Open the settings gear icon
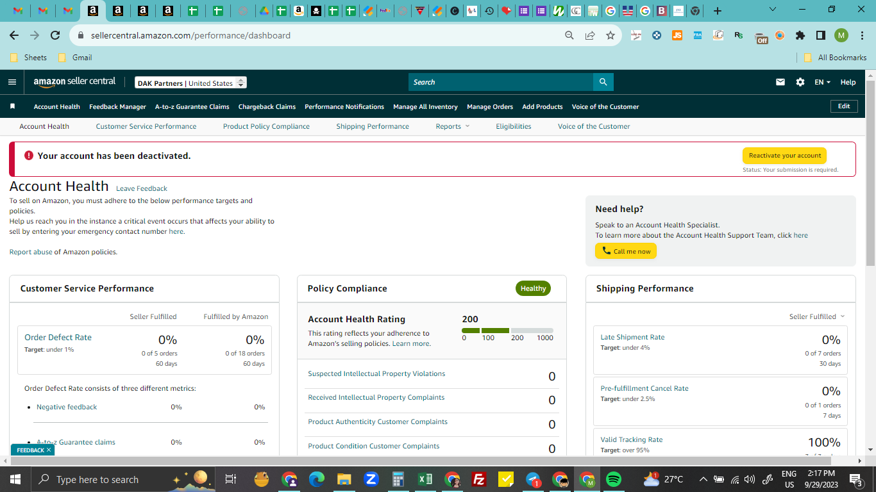The image size is (876, 492). [800, 82]
